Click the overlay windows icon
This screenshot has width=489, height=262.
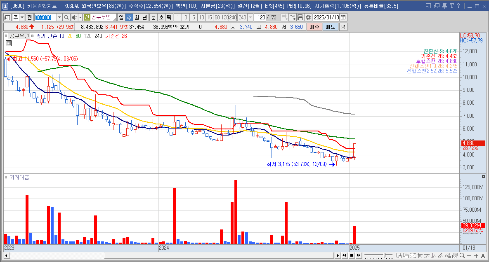tap(406, 256)
